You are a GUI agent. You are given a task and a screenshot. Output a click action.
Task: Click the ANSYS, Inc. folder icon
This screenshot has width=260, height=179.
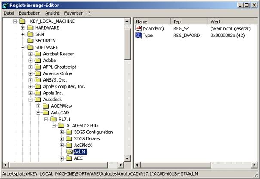[38, 80]
